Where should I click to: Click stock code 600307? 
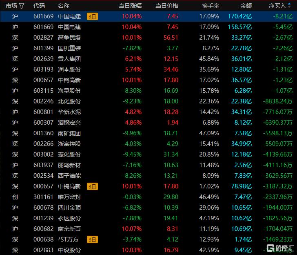tap(43, 123)
